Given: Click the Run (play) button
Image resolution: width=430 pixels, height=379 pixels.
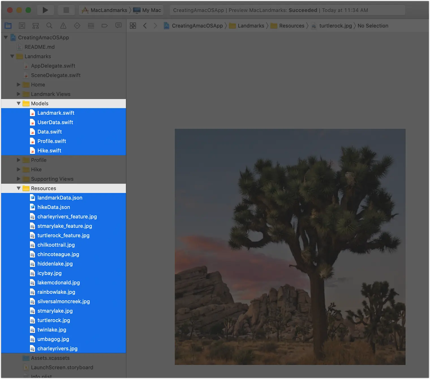Looking at the screenshot, I should click(x=45, y=10).
